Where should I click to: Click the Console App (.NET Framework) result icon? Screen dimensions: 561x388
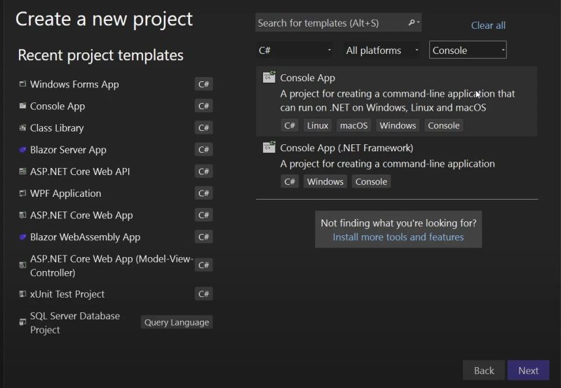pos(269,147)
